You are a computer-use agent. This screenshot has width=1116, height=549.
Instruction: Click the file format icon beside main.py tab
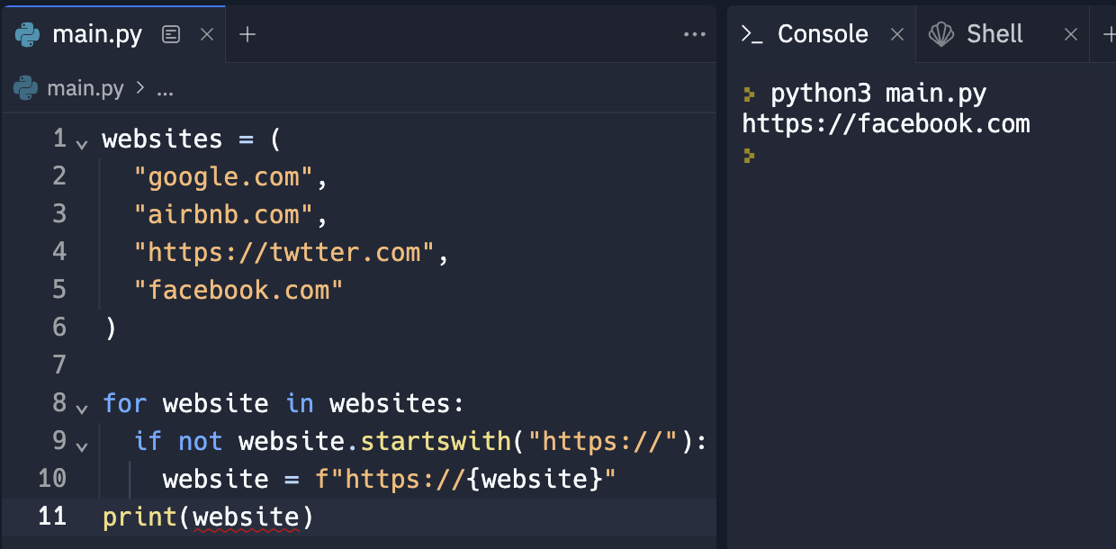(171, 34)
